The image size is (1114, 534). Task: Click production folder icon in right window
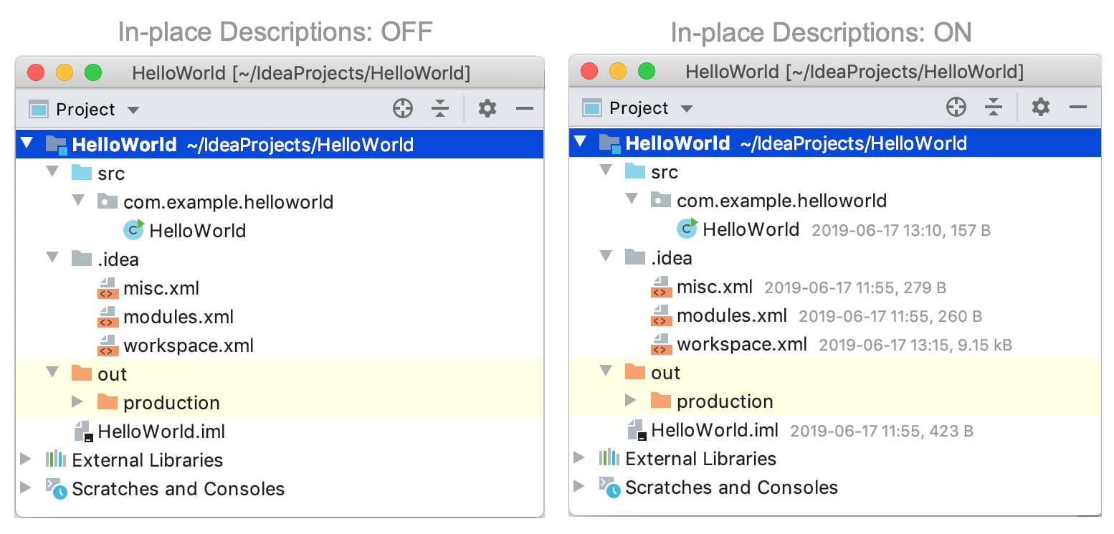point(661,400)
